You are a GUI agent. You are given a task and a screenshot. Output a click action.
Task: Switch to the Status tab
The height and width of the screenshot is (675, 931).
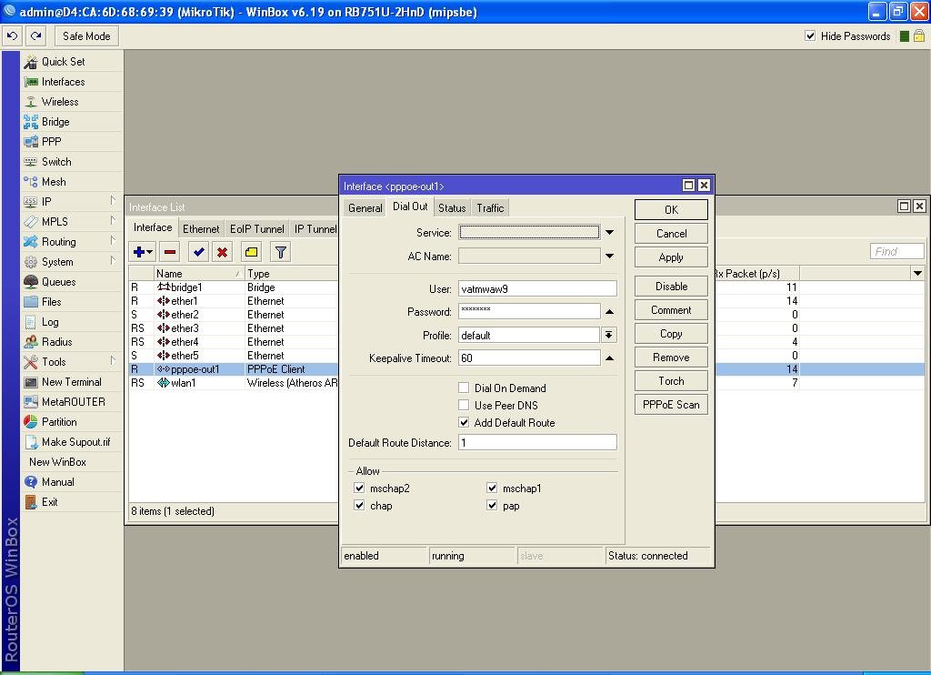click(452, 208)
